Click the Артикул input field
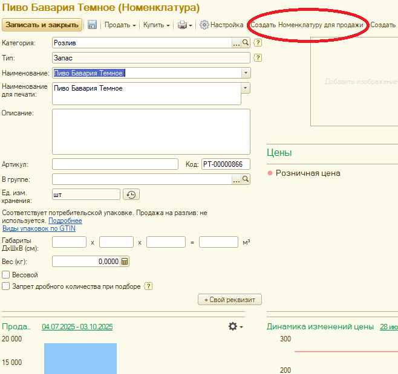The height and width of the screenshot is (374, 398). (115, 164)
